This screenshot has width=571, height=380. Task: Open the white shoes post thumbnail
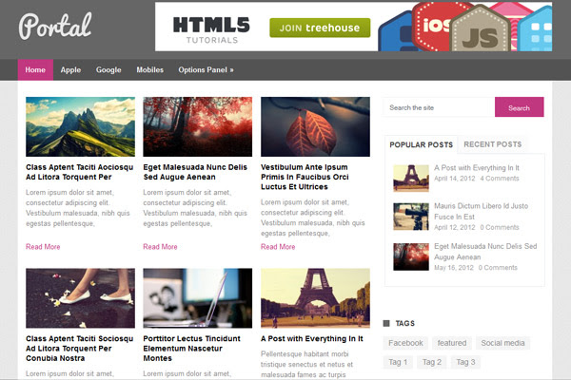[80, 298]
